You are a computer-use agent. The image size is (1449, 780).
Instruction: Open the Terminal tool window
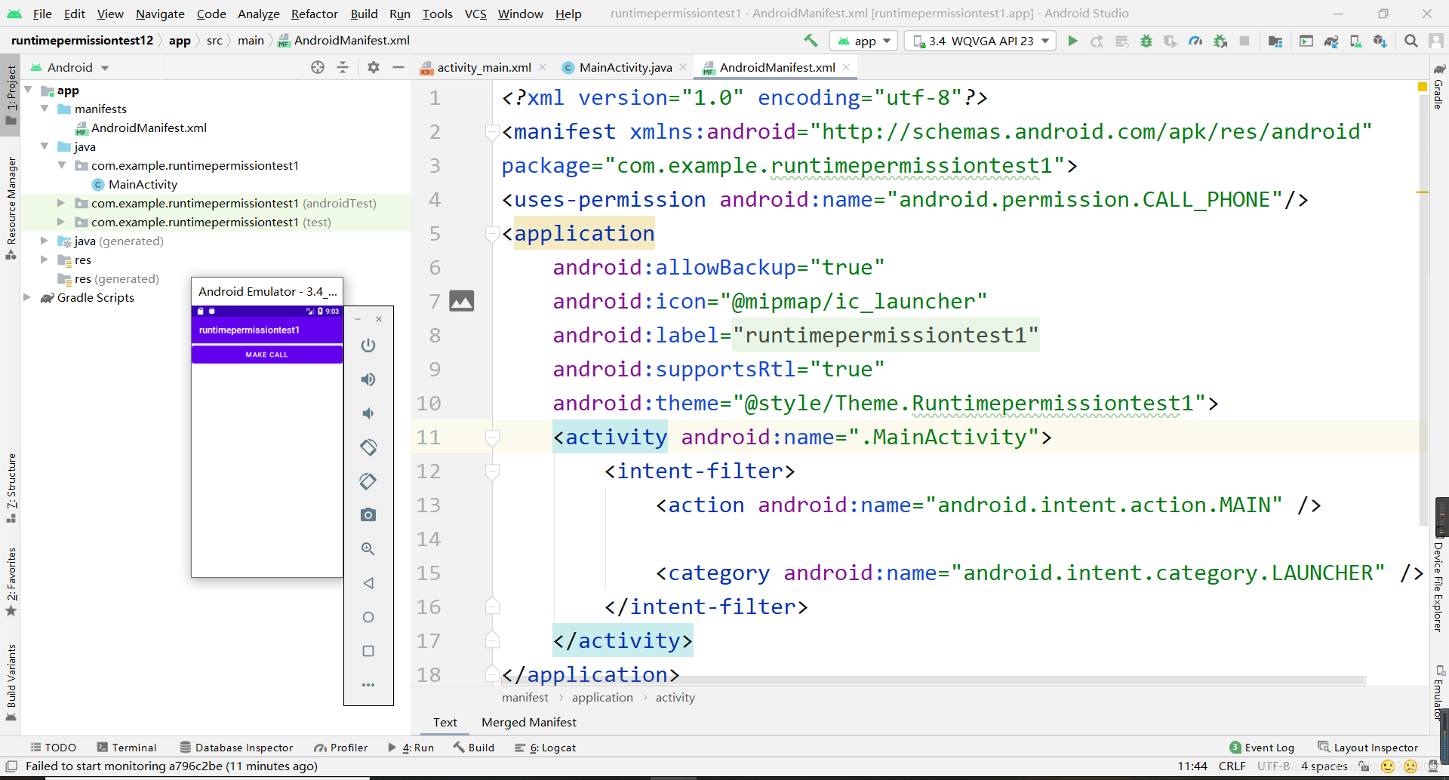click(x=126, y=748)
